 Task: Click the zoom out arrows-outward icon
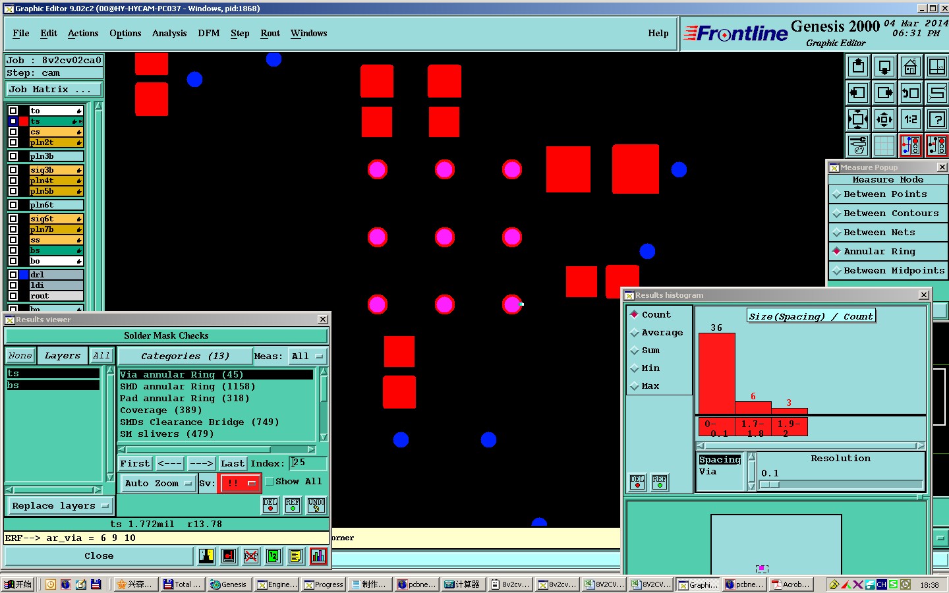[884, 119]
